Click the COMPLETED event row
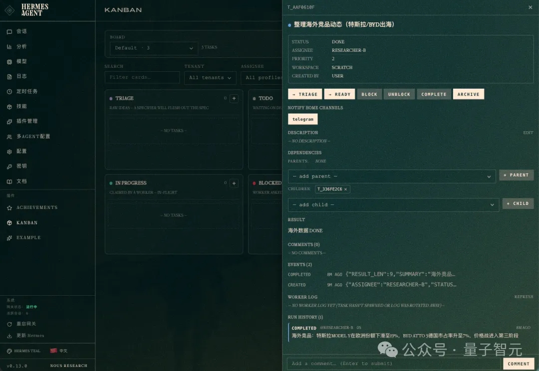The image size is (539, 371). [x=372, y=274]
